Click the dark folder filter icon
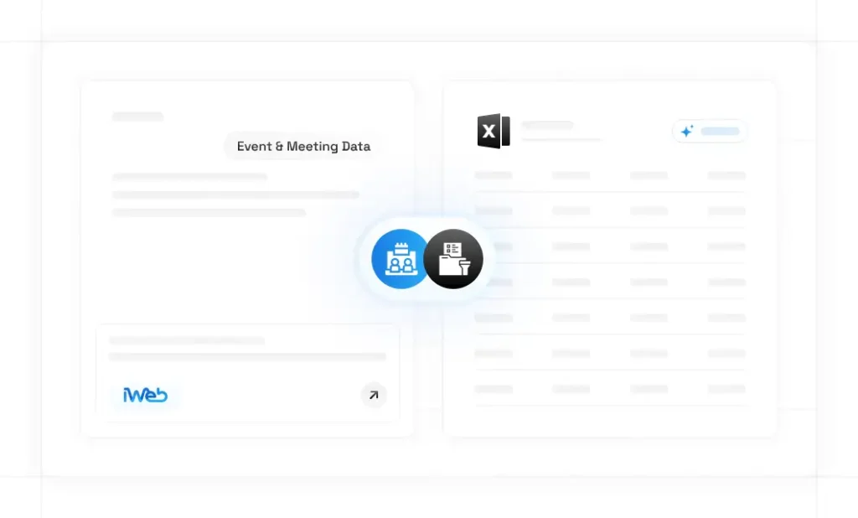The height and width of the screenshot is (518, 858). [x=453, y=259]
